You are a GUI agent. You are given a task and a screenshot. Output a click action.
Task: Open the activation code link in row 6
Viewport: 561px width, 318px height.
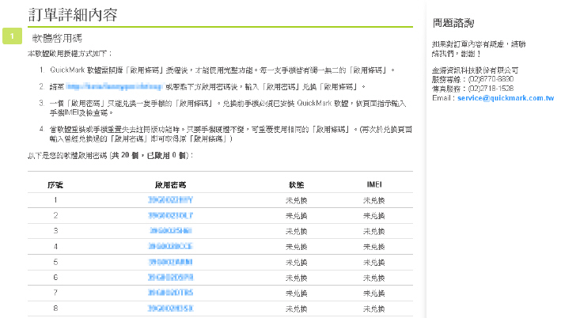tap(170, 277)
